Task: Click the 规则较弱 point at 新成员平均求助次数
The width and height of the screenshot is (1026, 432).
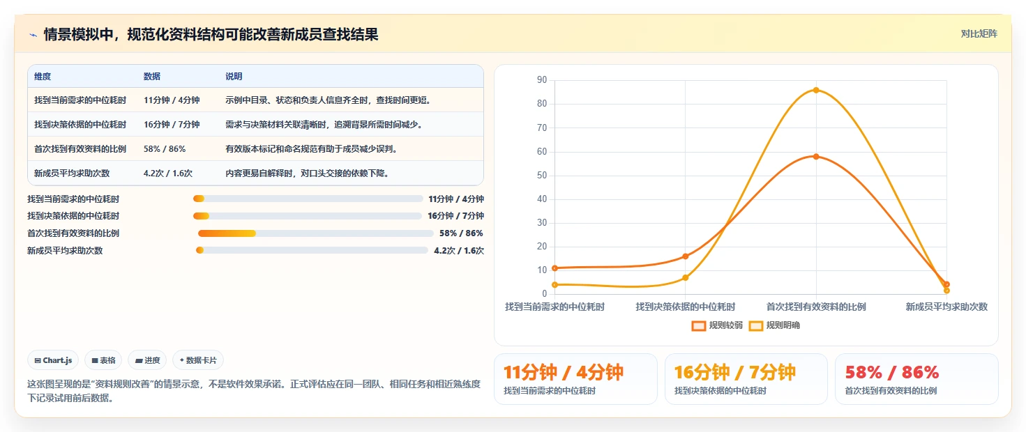Action: pos(946,284)
